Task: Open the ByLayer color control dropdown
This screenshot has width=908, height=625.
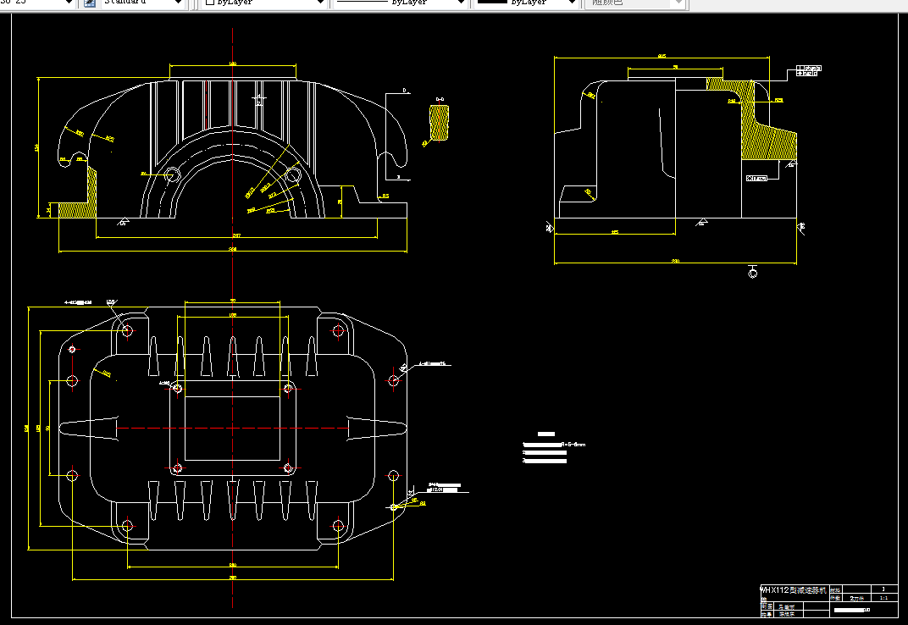Action: pos(265,3)
